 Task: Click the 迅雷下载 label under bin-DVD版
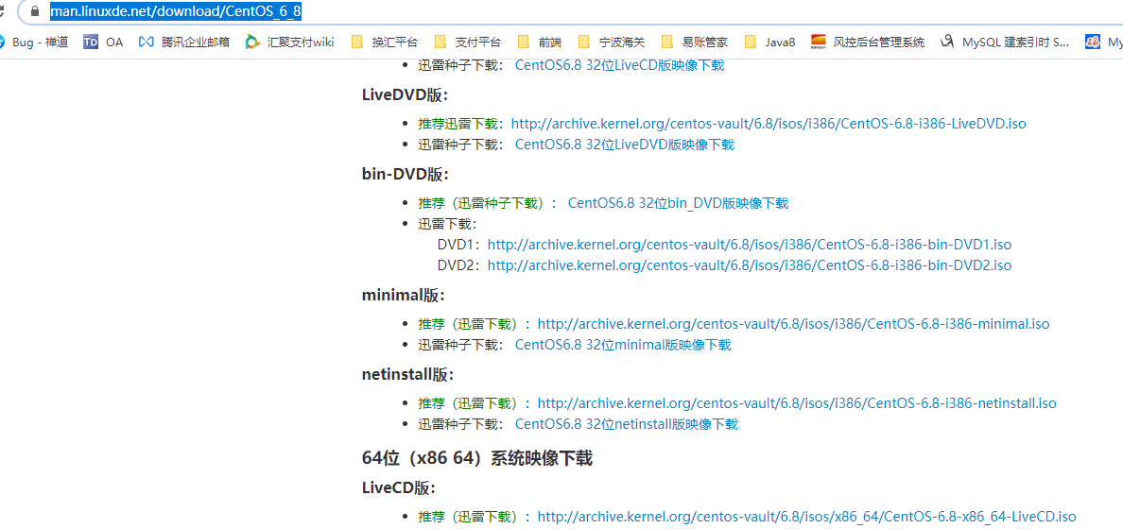pos(448,224)
